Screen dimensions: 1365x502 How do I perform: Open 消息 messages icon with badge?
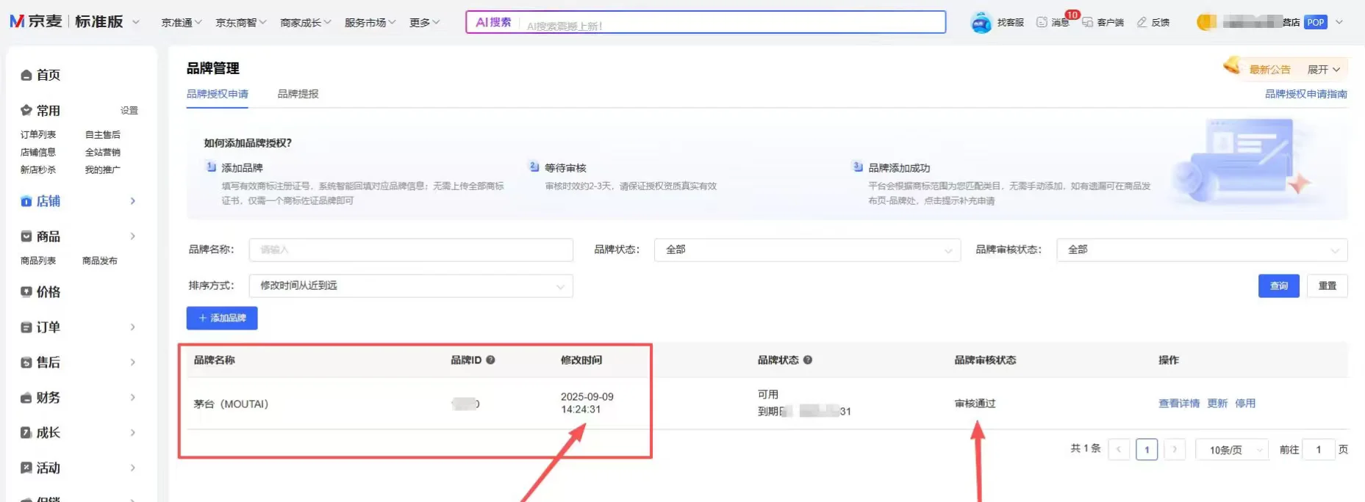point(1042,23)
